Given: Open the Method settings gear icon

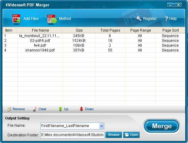Looking at the screenshot, I should (52, 19).
